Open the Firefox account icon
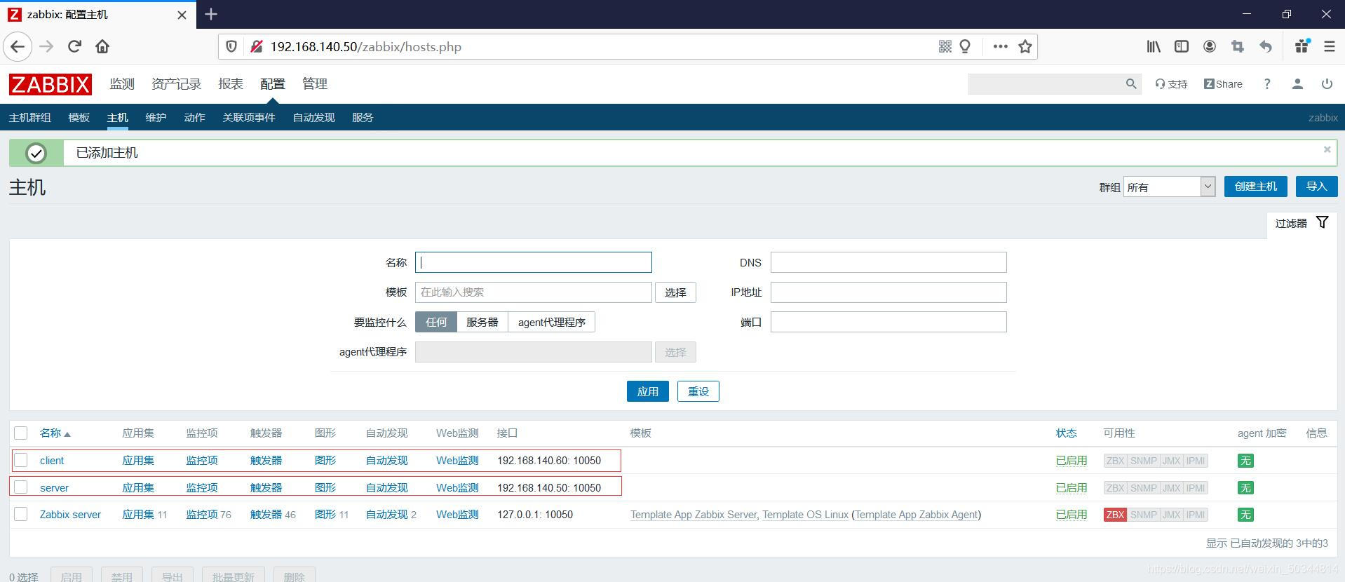 (x=1210, y=47)
